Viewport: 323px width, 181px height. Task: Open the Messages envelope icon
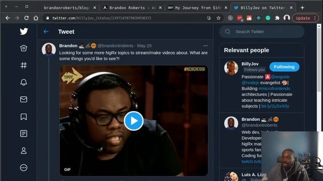[24, 100]
